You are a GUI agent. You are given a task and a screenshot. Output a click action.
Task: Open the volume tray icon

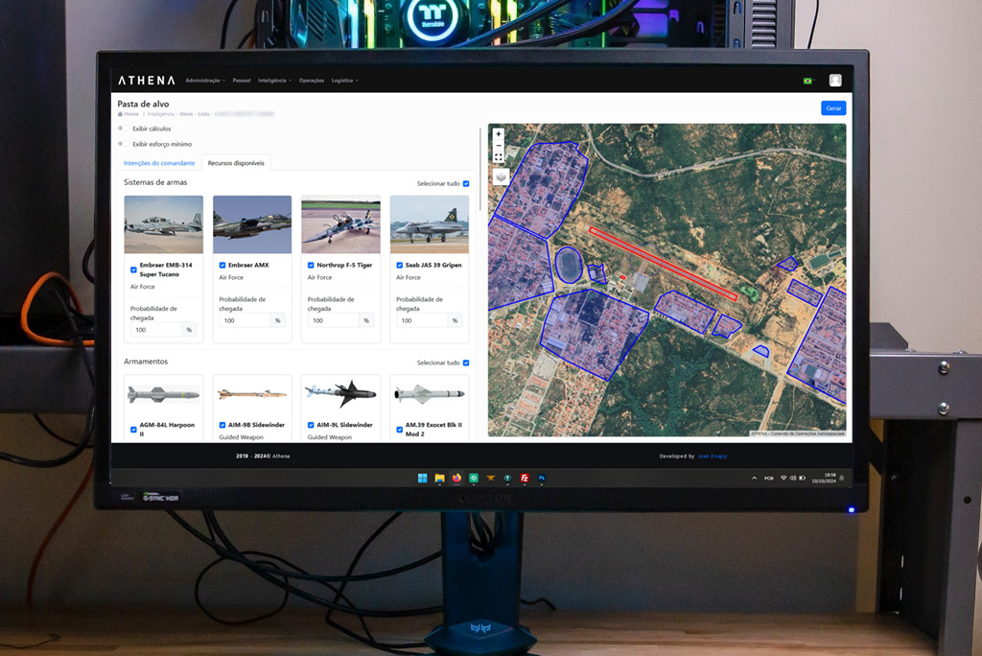tap(793, 478)
